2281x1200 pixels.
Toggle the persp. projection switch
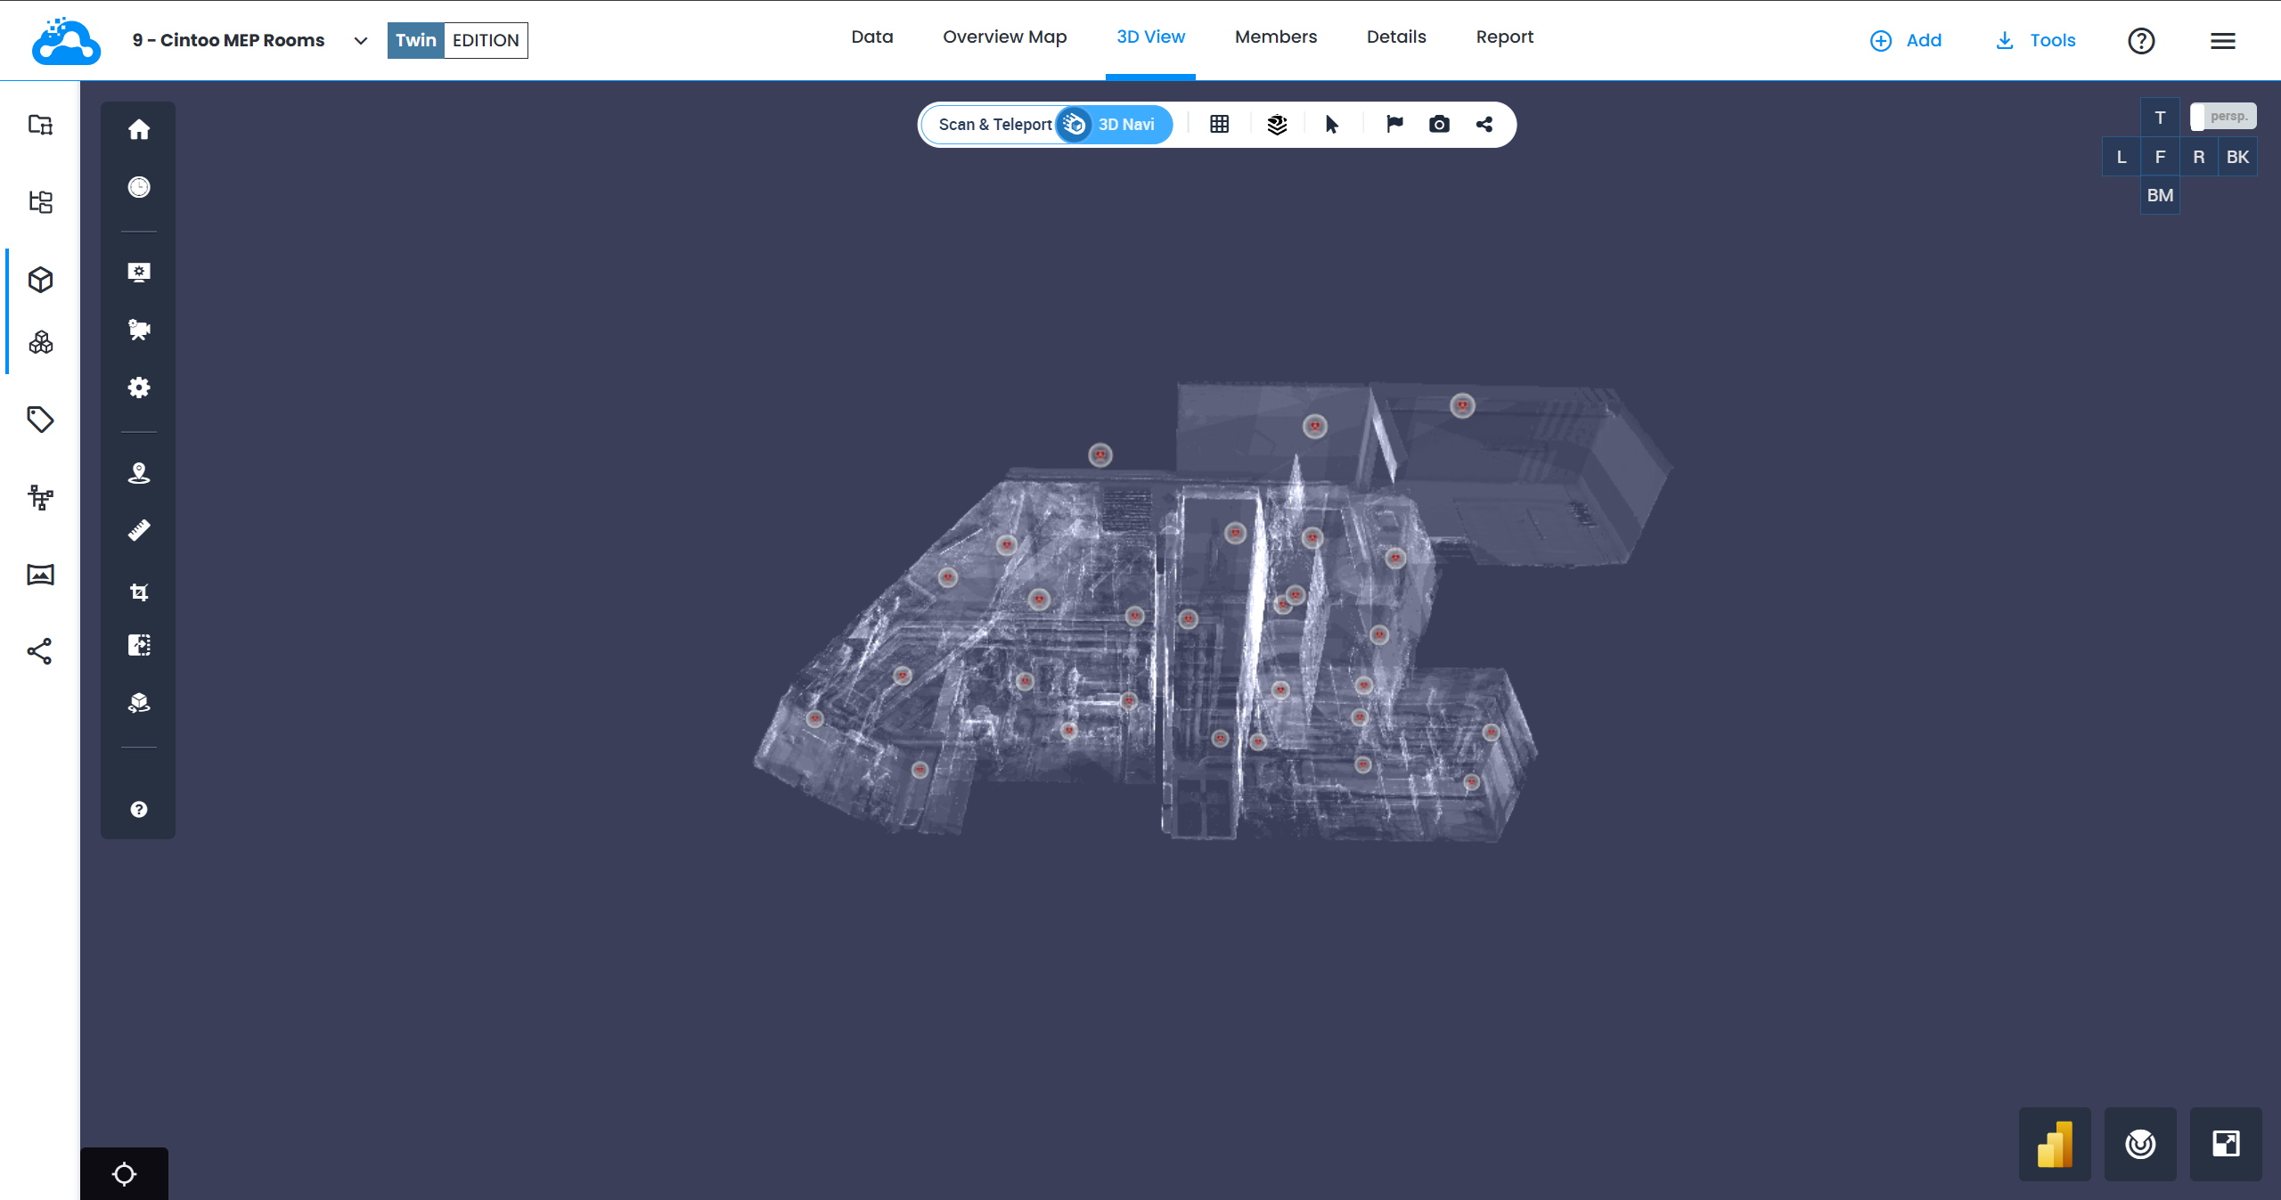2222,117
